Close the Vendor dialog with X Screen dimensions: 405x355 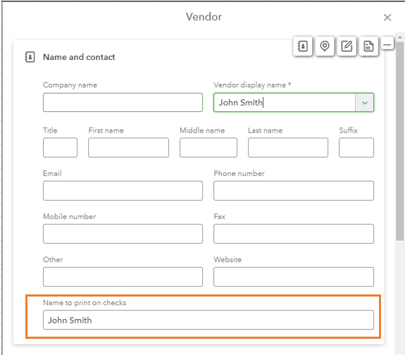pos(387,18)
